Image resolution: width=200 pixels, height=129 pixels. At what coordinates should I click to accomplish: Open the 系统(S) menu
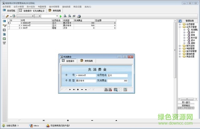click(x=88, y=7)
